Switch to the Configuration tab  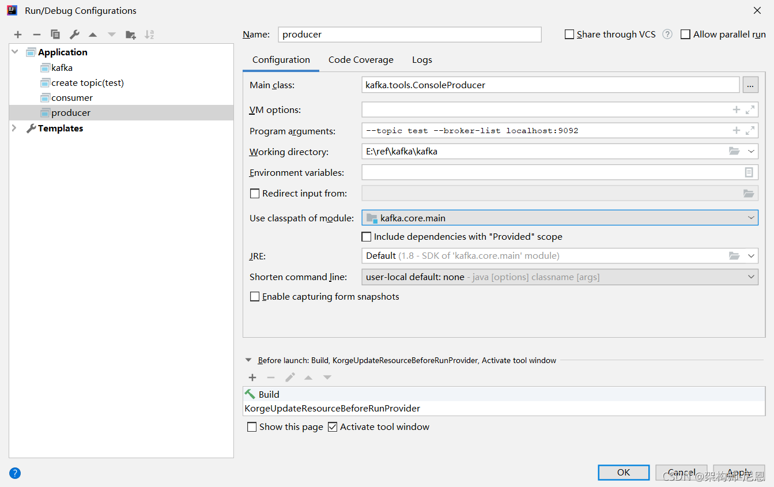click(281, 60)
